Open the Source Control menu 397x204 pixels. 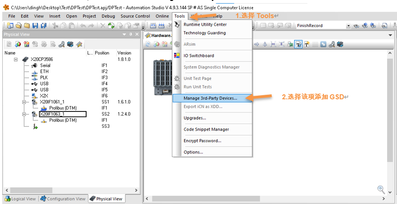click(x=135, y=16)
